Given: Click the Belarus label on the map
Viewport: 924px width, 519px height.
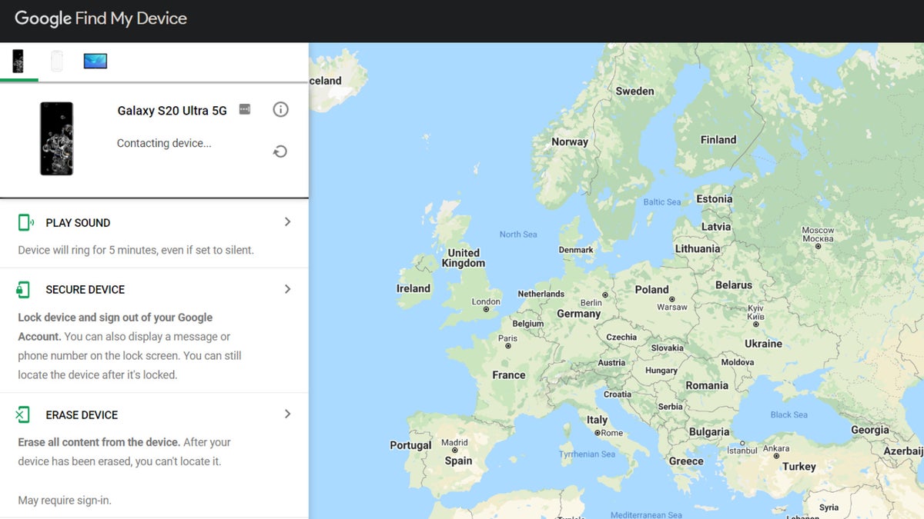Looking at the screenshot, I should pyautogui.click(x=734, y=284).
